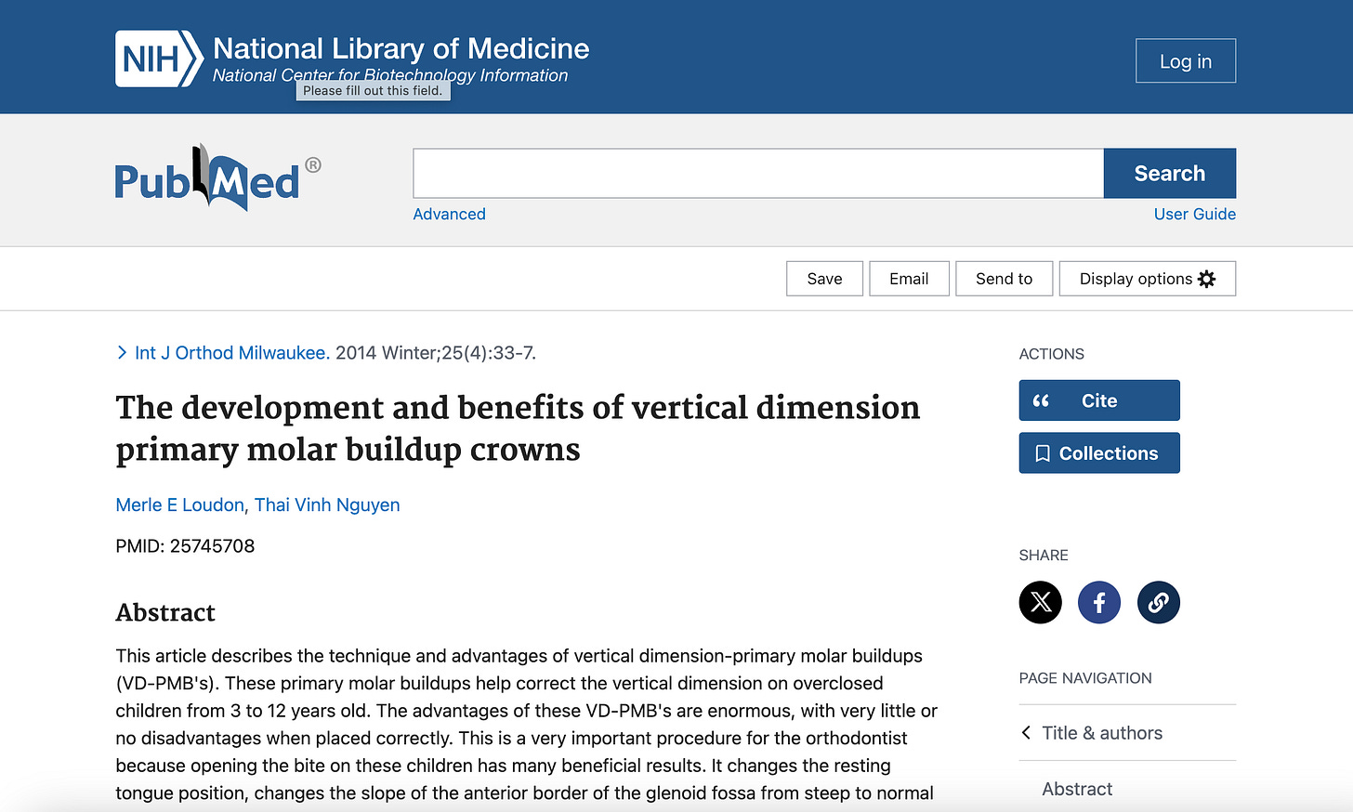
Task: View author Merle E Loudon
Action: click(x=179, y=504)
